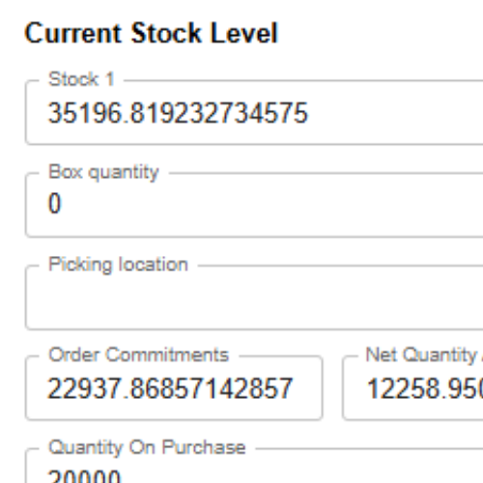The width and height of the screenshot is (483, 483).
Task: Click the Net Quantity label
Action: [x=421, y=355]
